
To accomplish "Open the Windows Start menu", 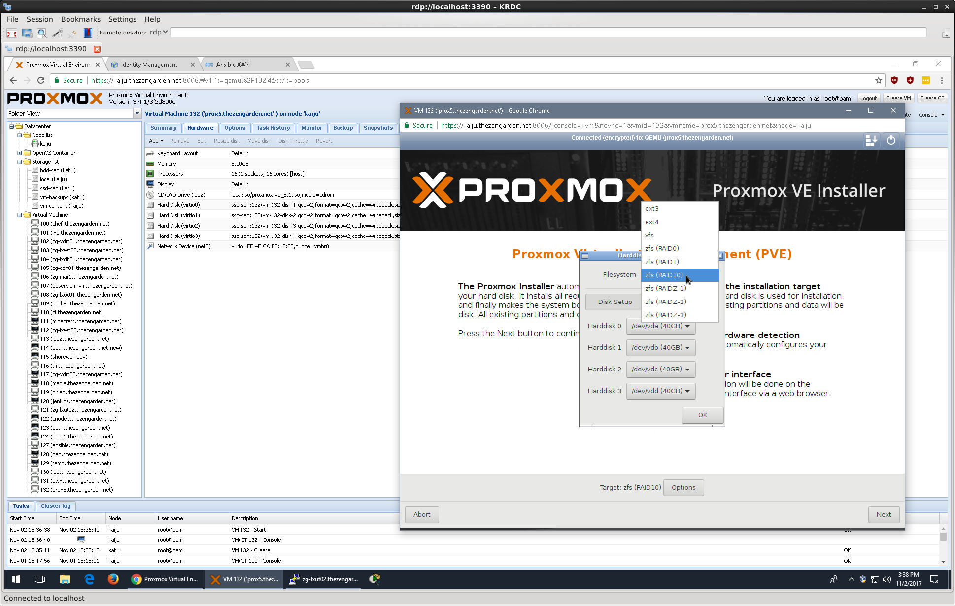I will (x=16, y=579).
